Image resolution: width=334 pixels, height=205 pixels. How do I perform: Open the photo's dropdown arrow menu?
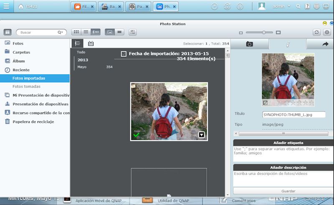[x=202, y=135]
